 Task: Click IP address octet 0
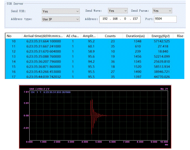point(125,19)
